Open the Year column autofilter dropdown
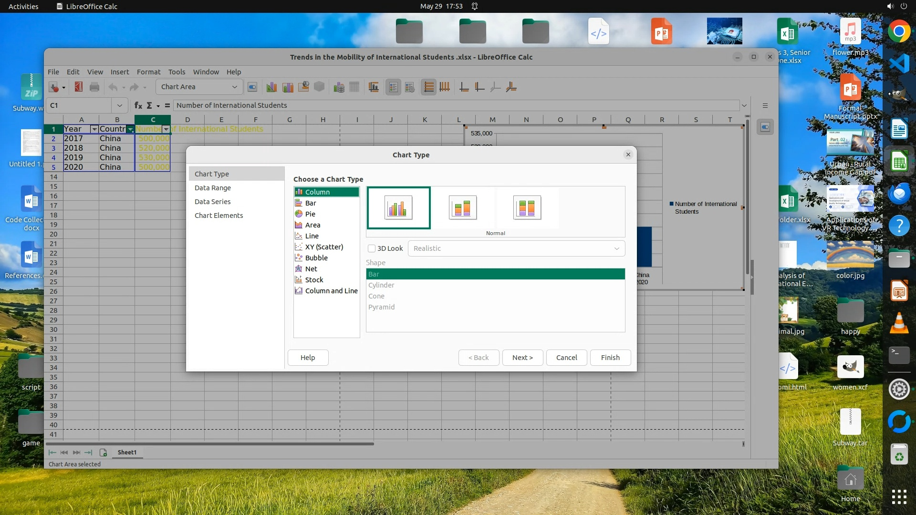The height and width of the screenshot is (515, 916). (94, 129)
